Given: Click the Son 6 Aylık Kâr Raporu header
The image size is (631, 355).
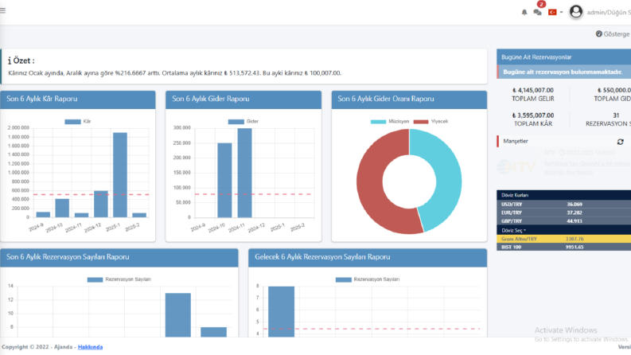Looking at the screenshot, I should [x=78, y=99].
